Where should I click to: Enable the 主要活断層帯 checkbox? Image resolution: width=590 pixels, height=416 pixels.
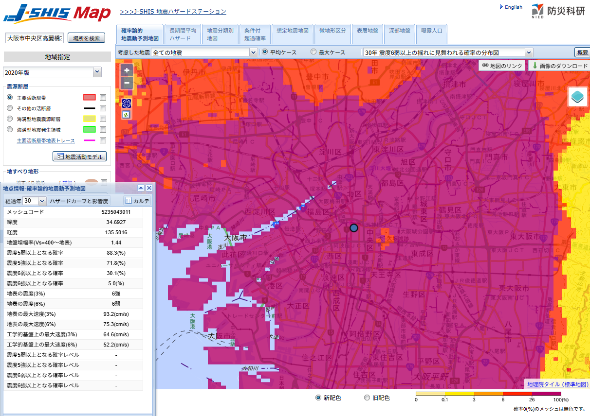(103, 98)
